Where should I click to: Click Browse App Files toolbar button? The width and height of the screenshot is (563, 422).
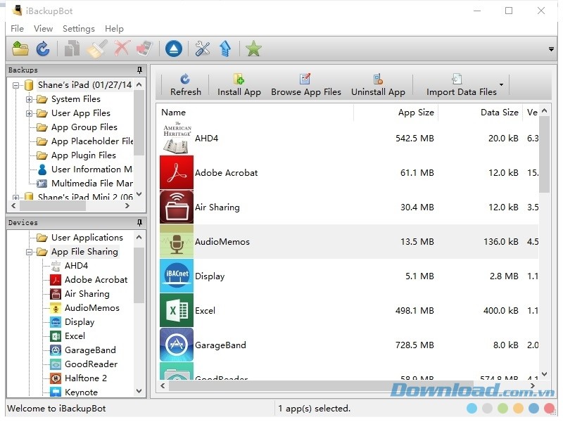[305, 85]
